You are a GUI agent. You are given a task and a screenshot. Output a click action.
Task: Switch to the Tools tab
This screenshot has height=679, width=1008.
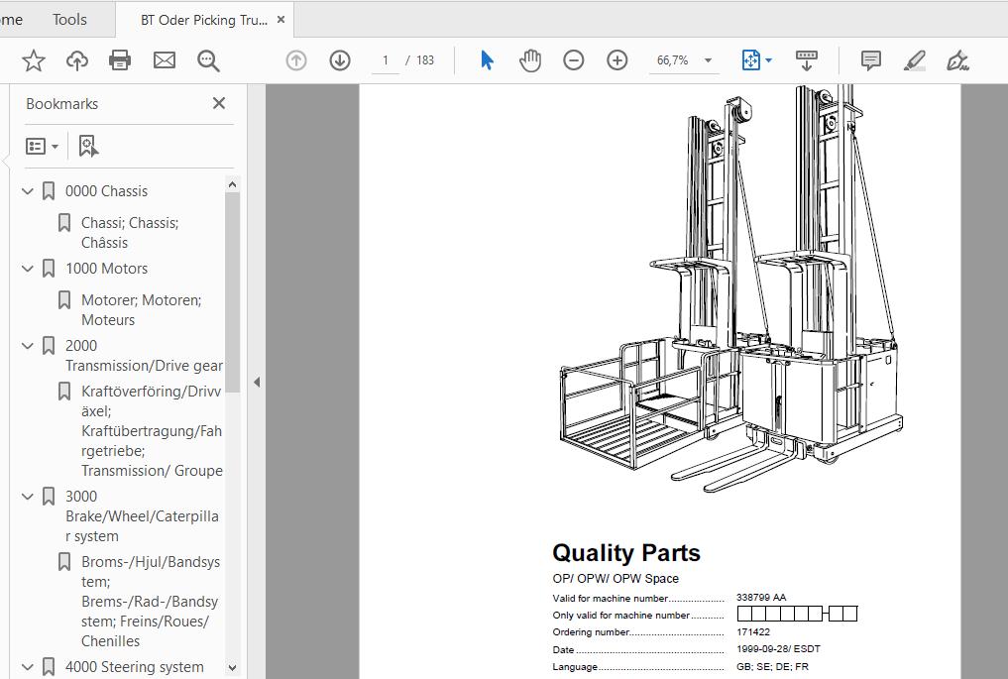click(x=69, y=20)
